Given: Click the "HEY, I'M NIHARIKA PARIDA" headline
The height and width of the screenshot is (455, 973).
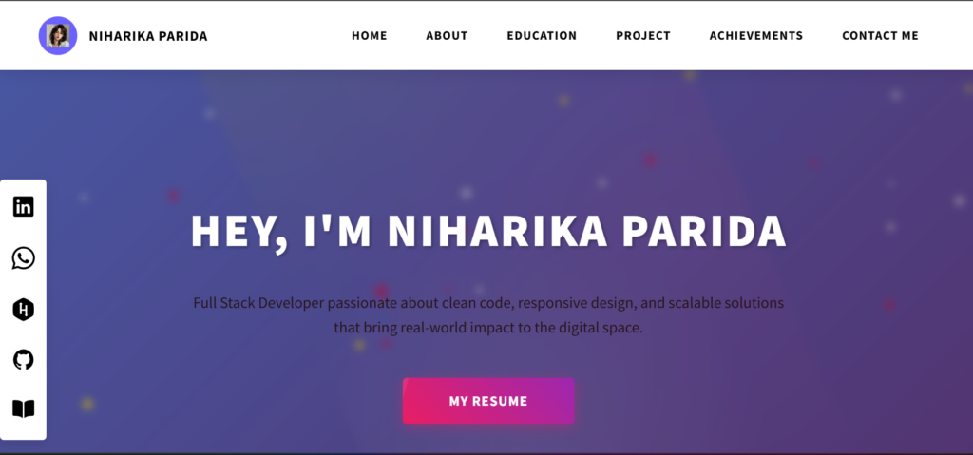Looking at the screenshot, I should coord(488,232).
